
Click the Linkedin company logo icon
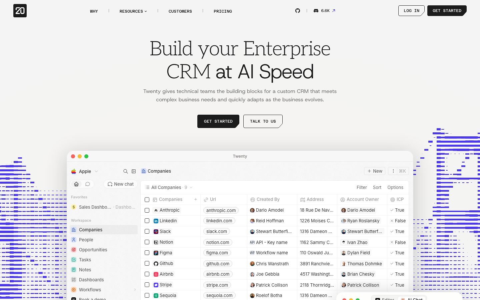(x=156, y=221)
